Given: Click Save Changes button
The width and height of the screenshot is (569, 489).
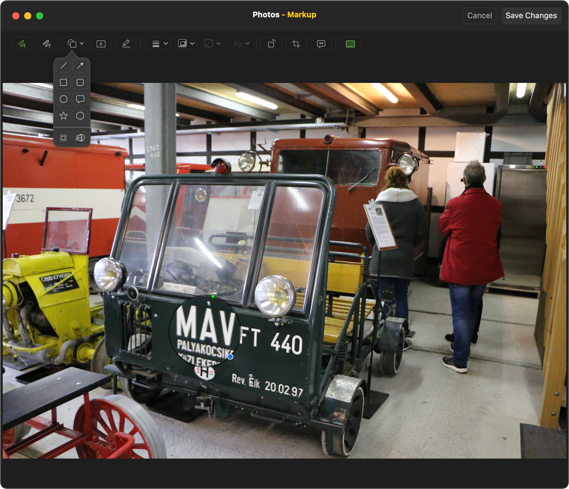Looking at the screenshot, I should click(531, 16).
